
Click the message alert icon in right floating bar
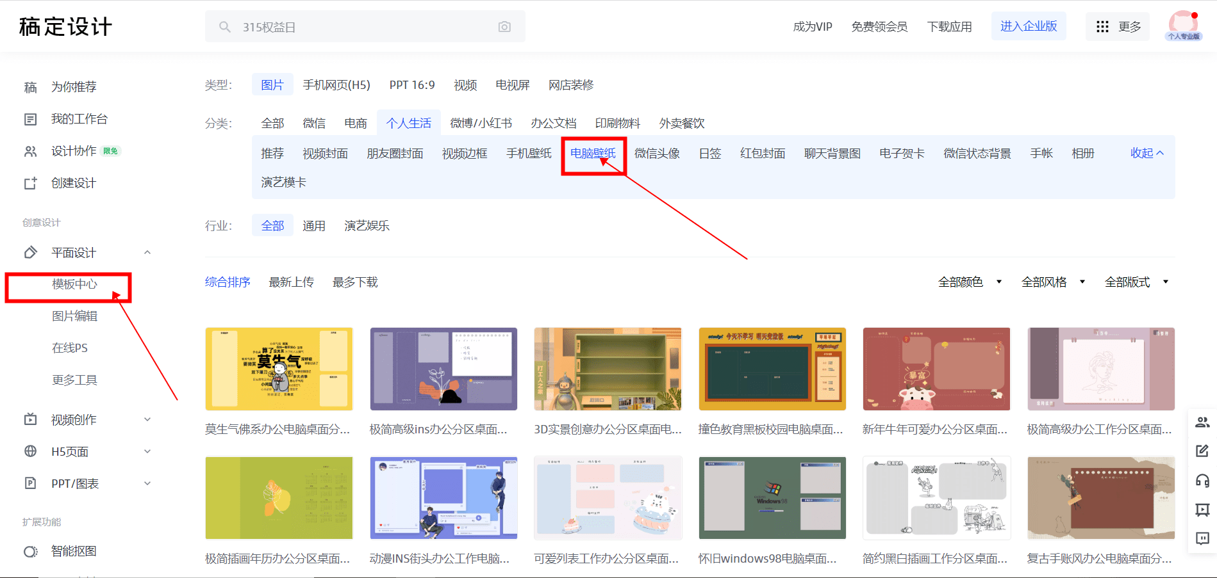click(1202, 538)
